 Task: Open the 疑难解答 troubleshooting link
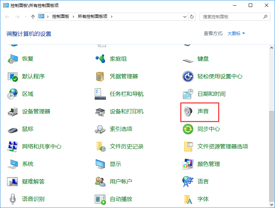(x=33, y=182)
